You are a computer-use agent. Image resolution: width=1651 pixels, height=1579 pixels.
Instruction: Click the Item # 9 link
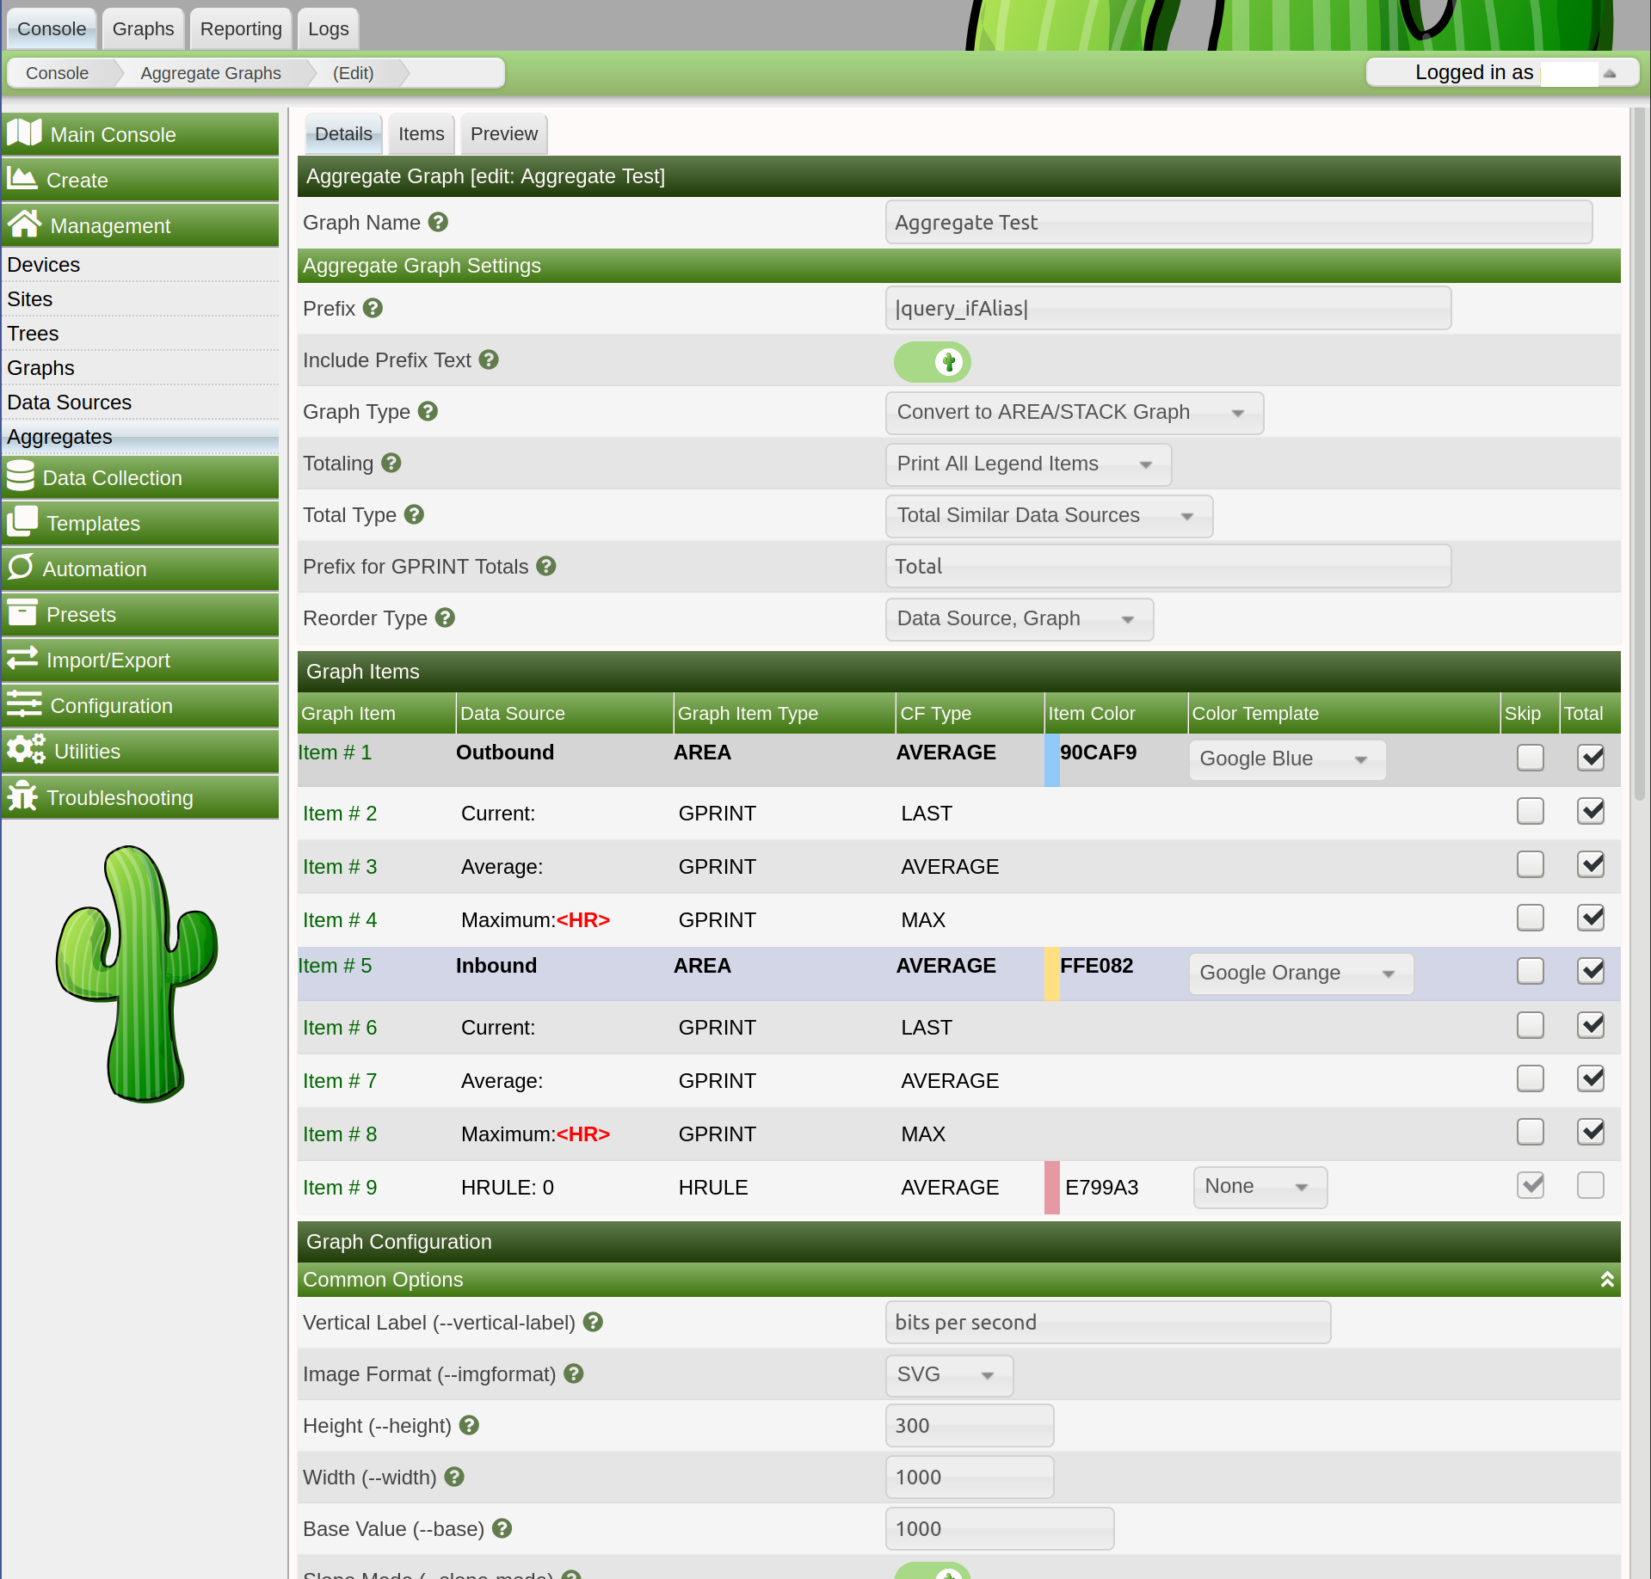(x=339, y=1187)
